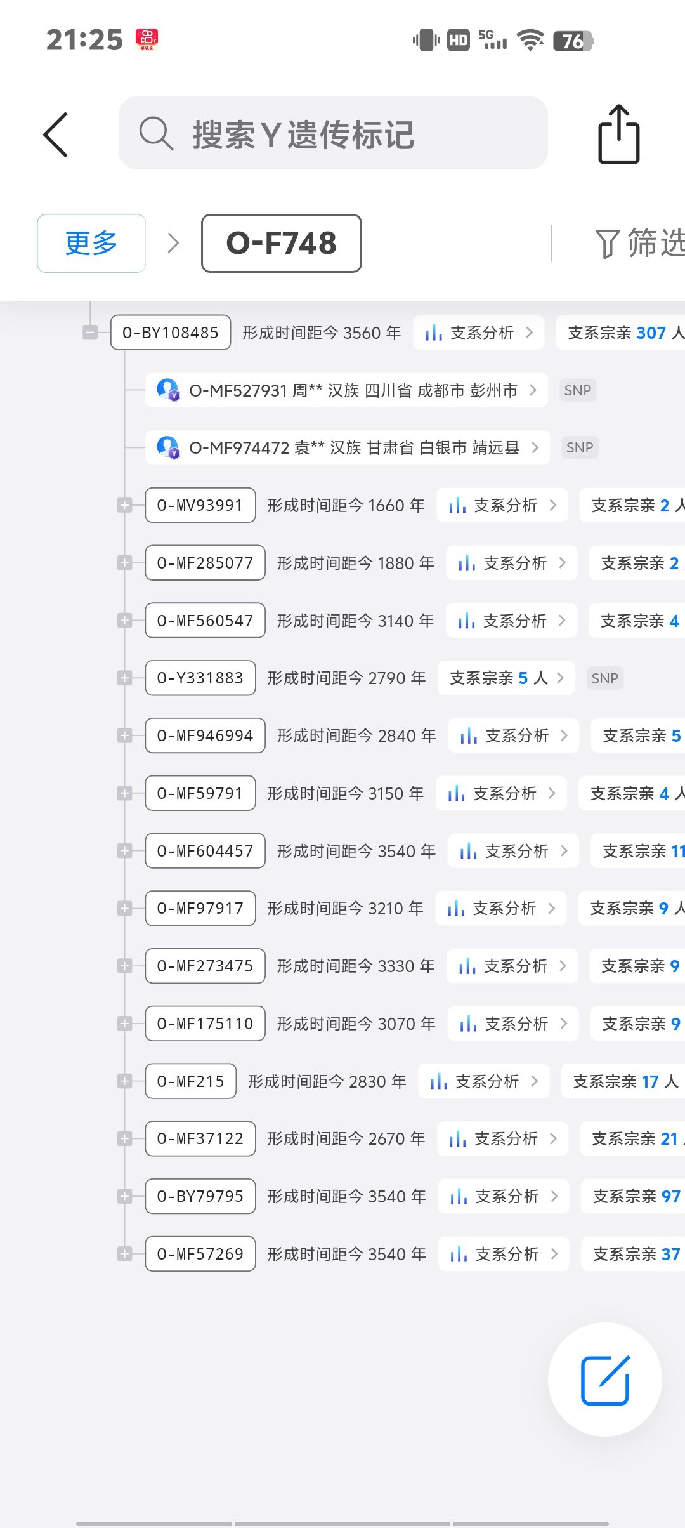Tap the floating edit note icon
This screenshot has width=685, height=1528.
pyautogui.click(x=604, y=1380)
